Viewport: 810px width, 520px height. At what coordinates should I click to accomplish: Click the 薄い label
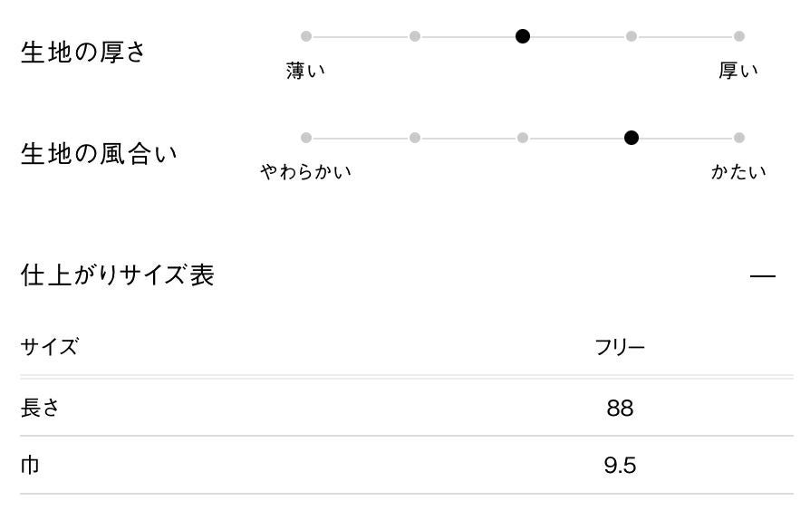pos(305,71)
